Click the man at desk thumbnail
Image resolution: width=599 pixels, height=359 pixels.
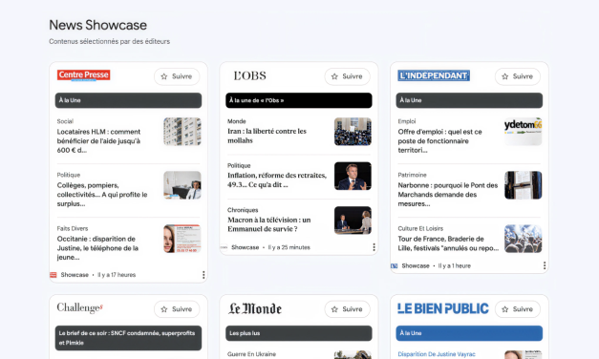point(182,185)
